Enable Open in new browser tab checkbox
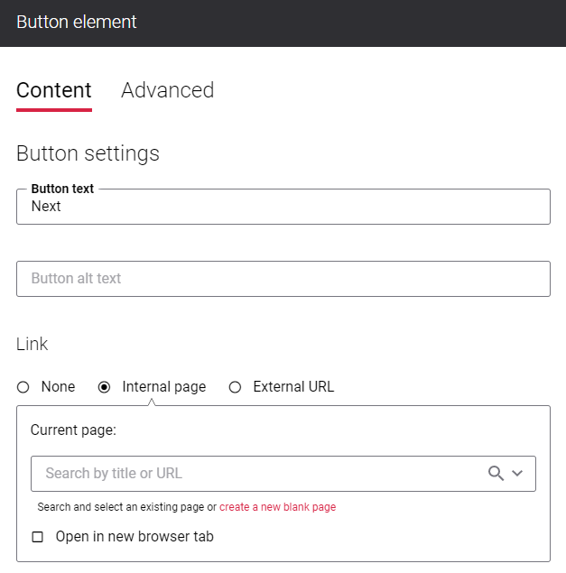Viewport: 566px width, 573px height. pos(38,537)
